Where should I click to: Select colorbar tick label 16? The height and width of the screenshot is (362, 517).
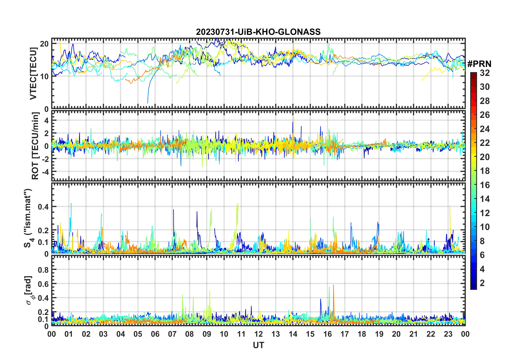tap(485, 185)
